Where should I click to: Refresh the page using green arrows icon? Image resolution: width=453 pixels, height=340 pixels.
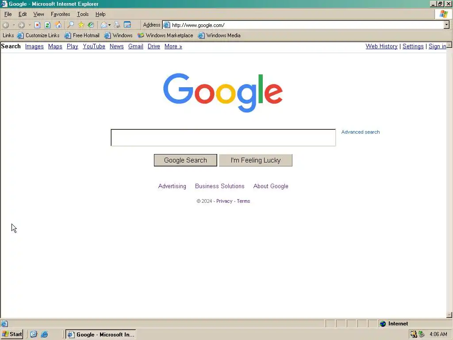tap(48, 25)
